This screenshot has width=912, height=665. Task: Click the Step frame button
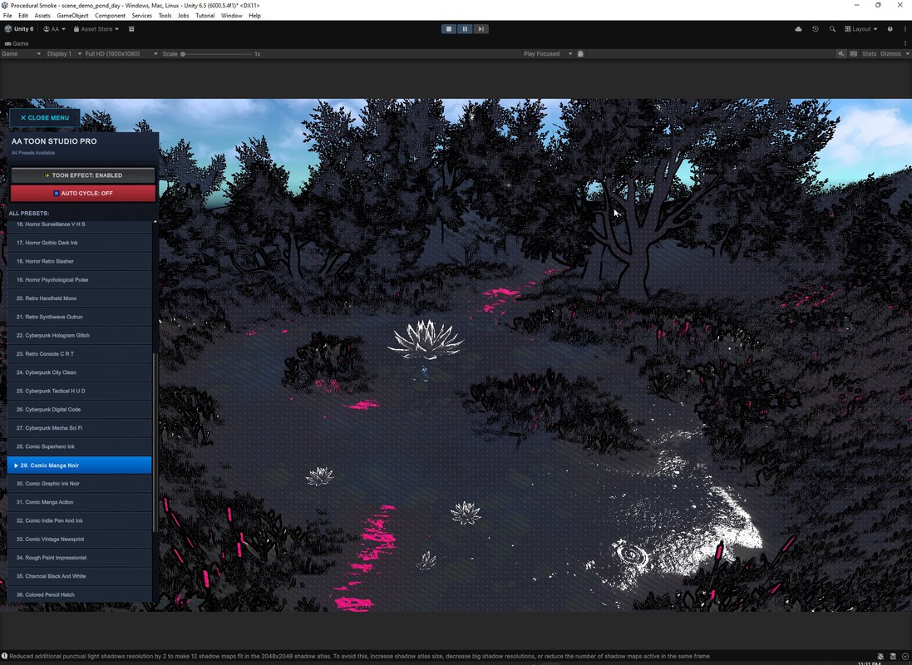tap(481, 28)
